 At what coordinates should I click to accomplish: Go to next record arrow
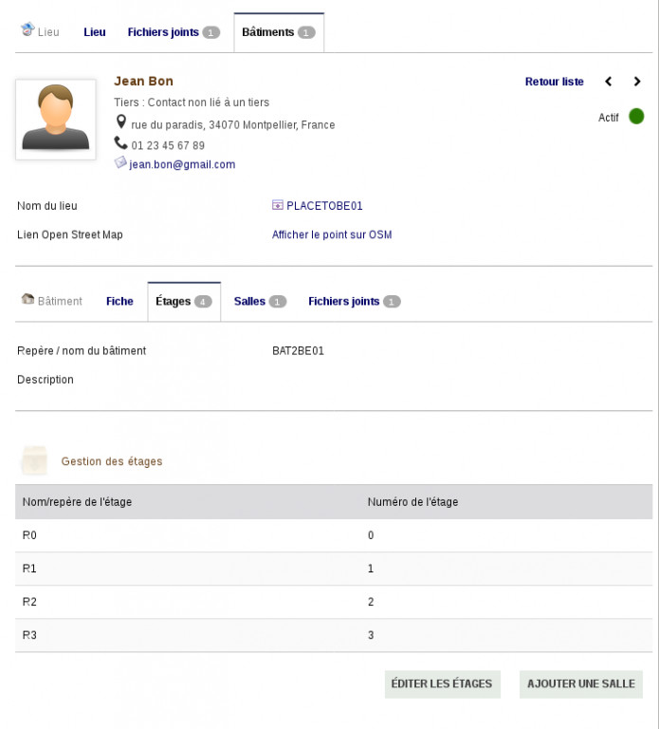click(637, 82)
